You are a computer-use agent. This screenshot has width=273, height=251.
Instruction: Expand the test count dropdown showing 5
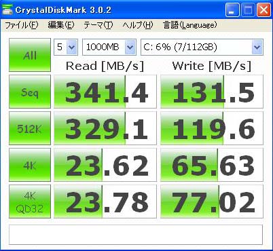[x=66, y=47]
